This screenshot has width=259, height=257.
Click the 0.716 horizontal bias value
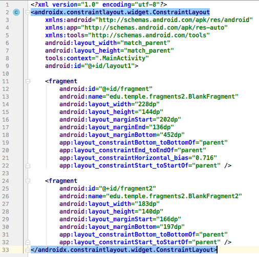point(204,158)
